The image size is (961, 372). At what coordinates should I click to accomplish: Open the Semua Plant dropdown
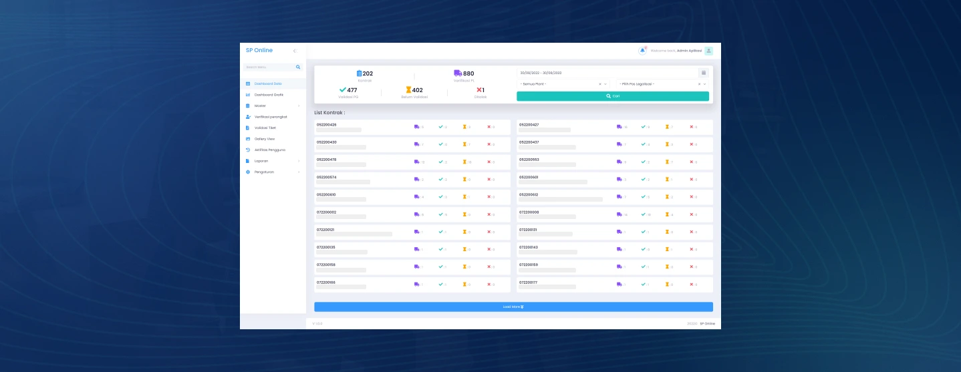tap(563, 84)
